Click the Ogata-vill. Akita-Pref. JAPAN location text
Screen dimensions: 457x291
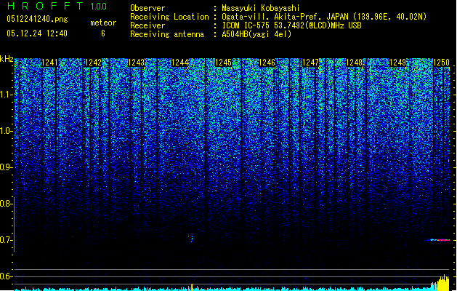coord(324,17)
